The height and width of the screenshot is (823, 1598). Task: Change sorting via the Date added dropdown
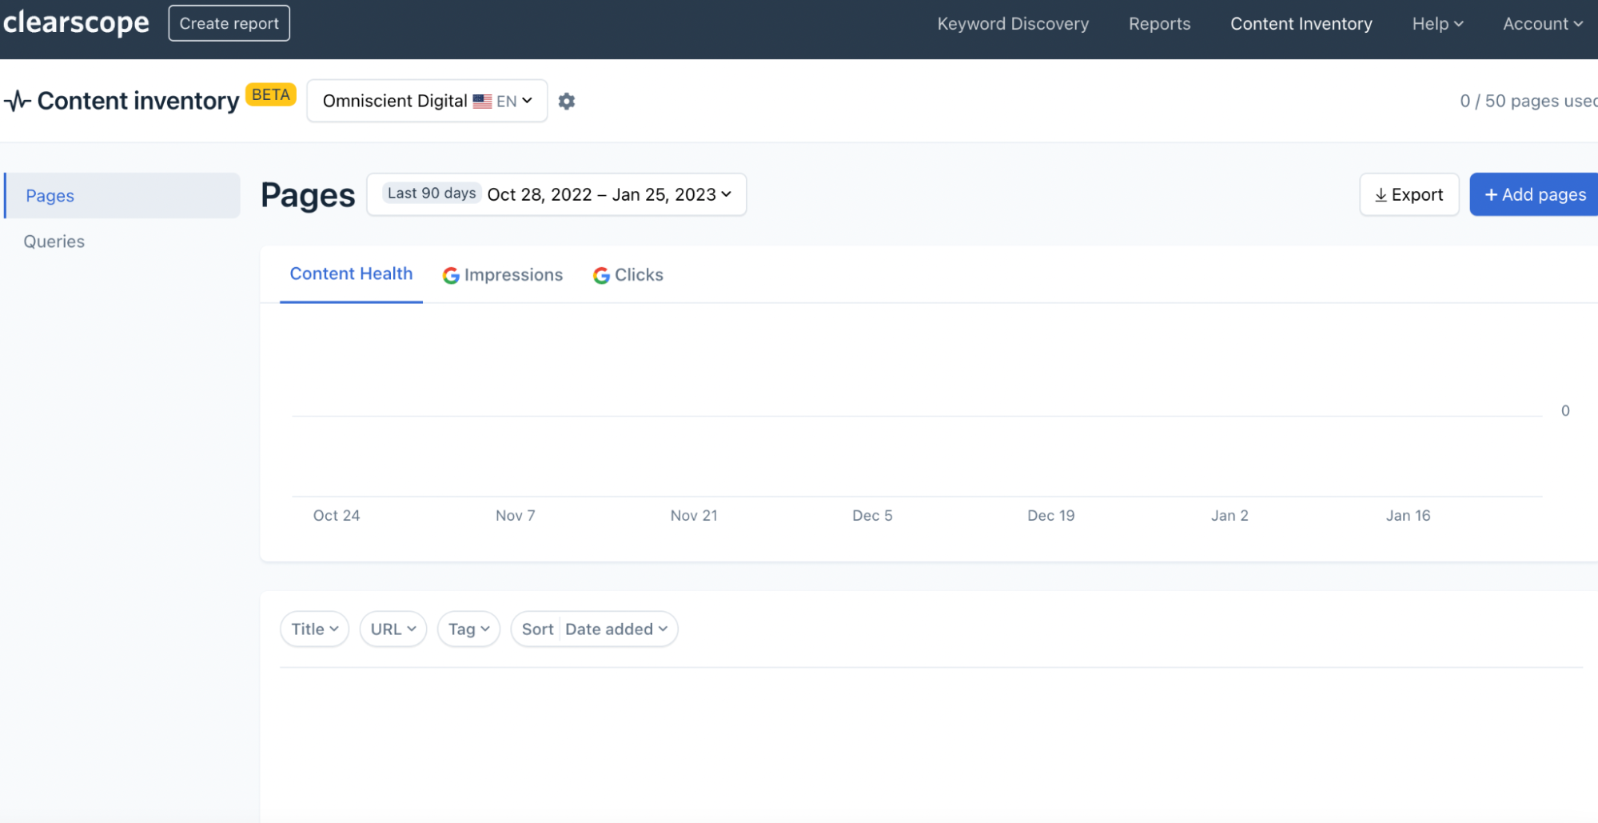(x=614, y=629)
